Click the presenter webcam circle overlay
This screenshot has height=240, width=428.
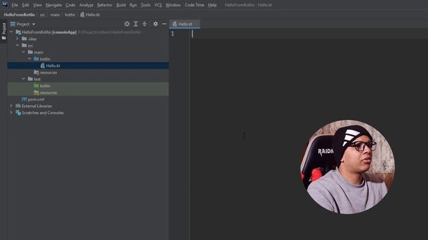pyautogui.click(x=348, y=167)
